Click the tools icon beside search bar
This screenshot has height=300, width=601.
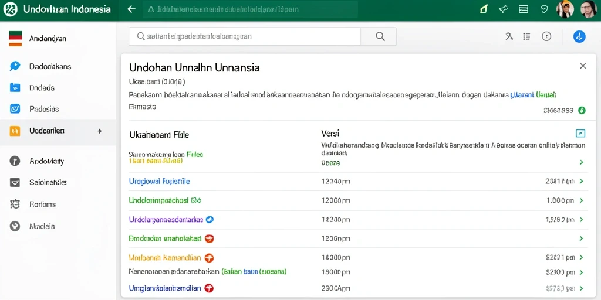[x=509, y=36]
